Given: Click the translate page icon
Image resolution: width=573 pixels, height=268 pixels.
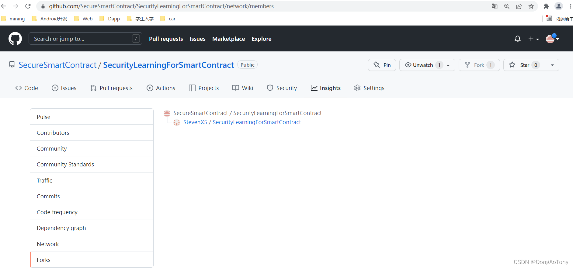Looking at the screenshot, I should pyautogui.click(x=495, y=6).
